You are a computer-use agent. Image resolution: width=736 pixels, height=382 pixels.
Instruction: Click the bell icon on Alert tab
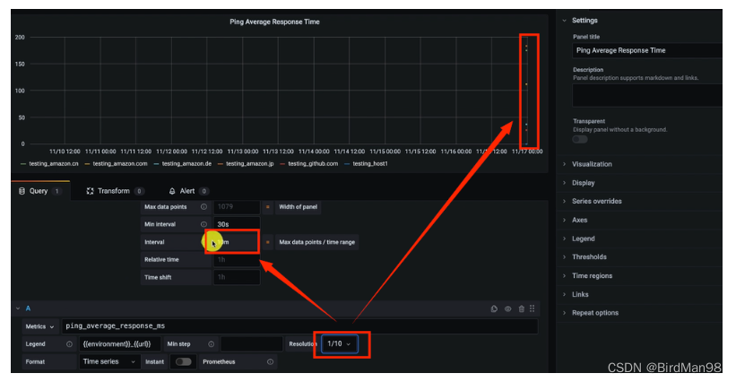tap(172, 191)
